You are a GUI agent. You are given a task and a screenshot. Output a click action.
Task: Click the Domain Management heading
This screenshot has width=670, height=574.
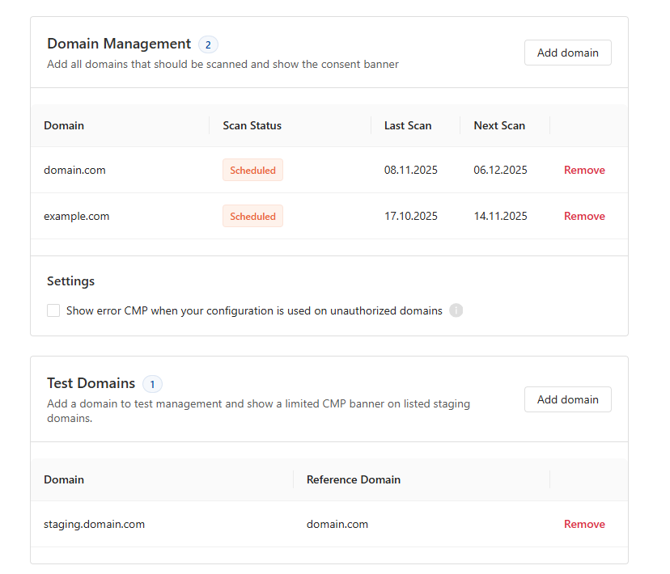pos(119,44)
